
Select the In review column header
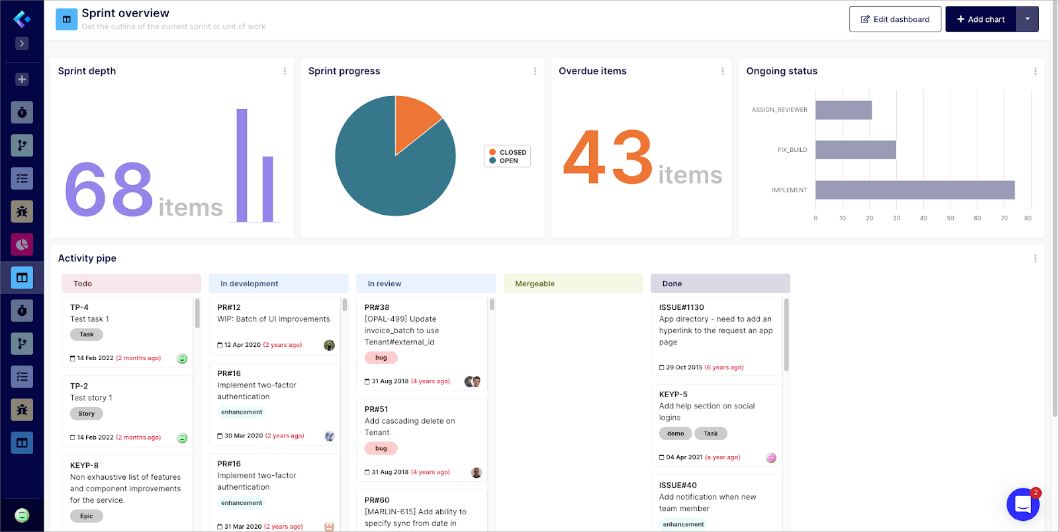click(x=426, y=284)
